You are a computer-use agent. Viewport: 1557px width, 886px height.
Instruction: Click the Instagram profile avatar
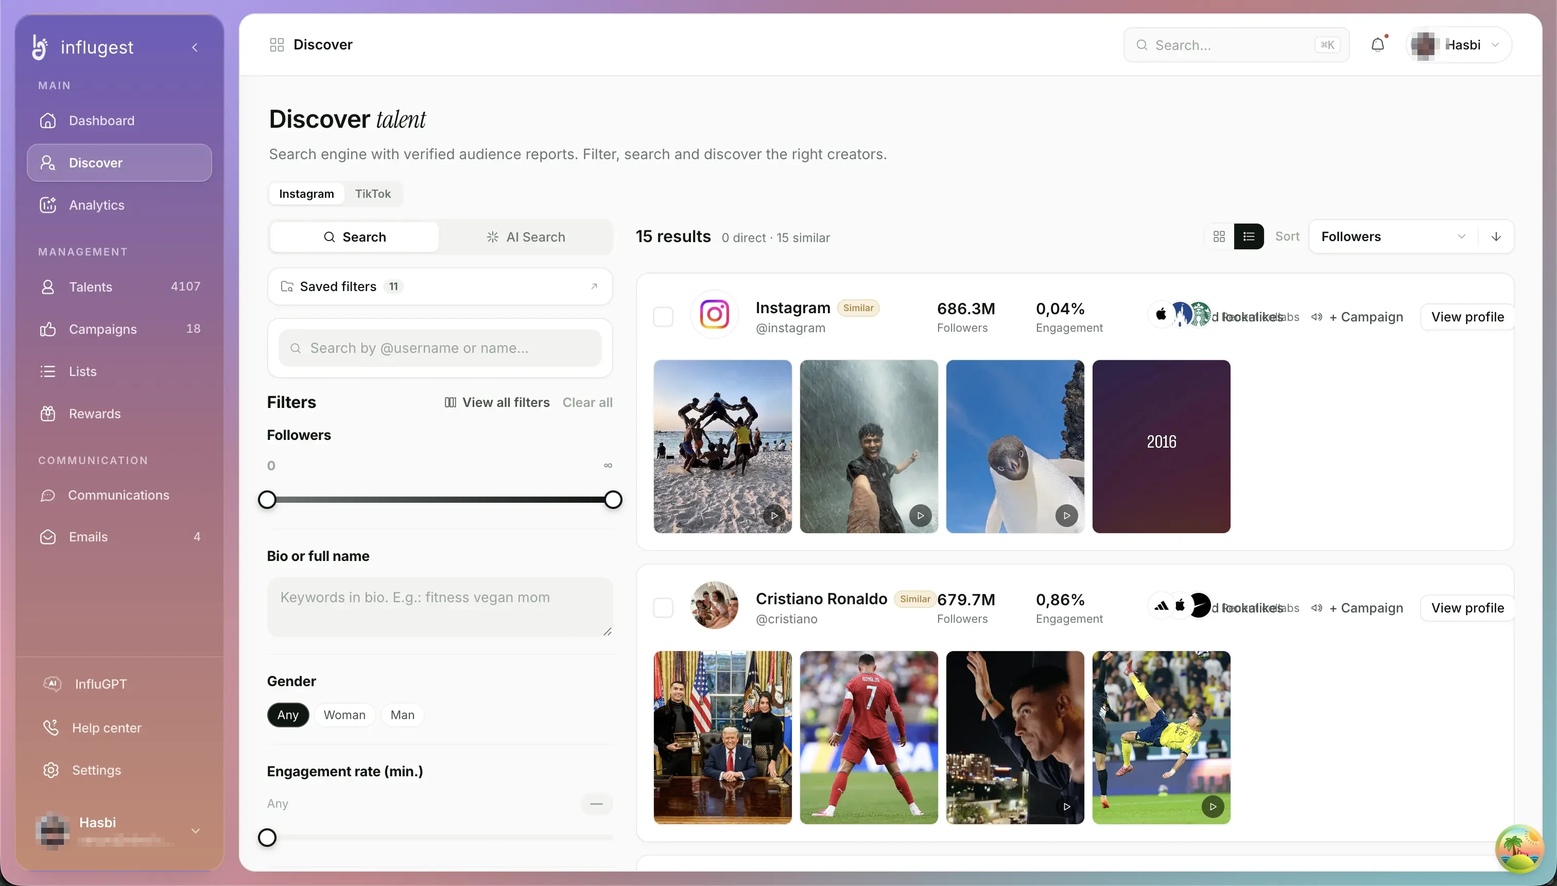(715, 315)
